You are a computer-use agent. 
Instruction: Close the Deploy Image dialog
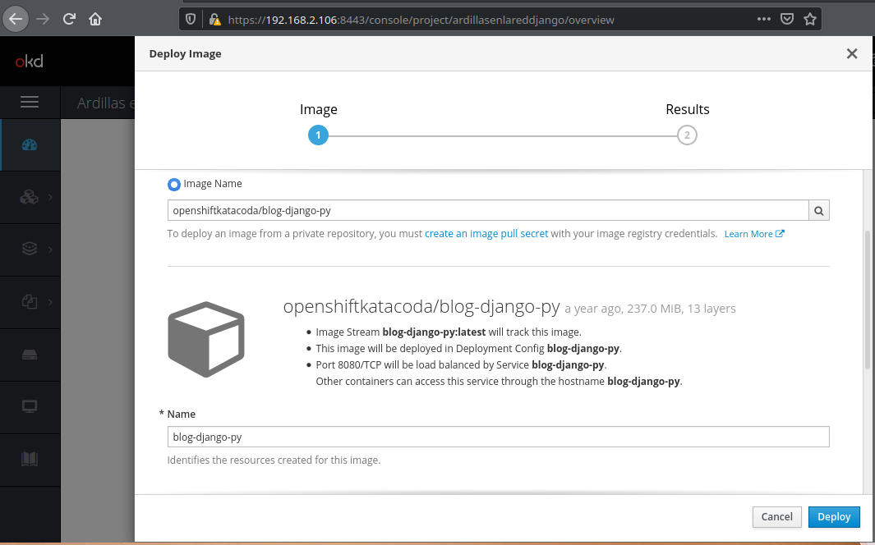(x=851, y=53)
